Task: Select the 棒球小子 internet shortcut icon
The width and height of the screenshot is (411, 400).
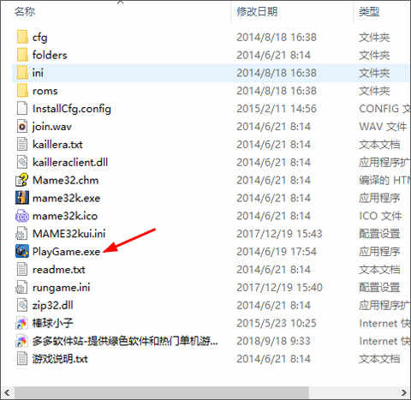Action: point(22,323)
